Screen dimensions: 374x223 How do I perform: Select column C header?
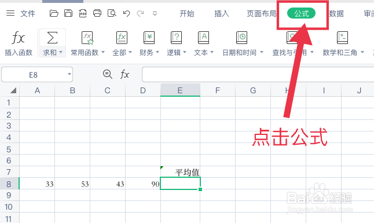pyautogui.click(x=108, y=90)
